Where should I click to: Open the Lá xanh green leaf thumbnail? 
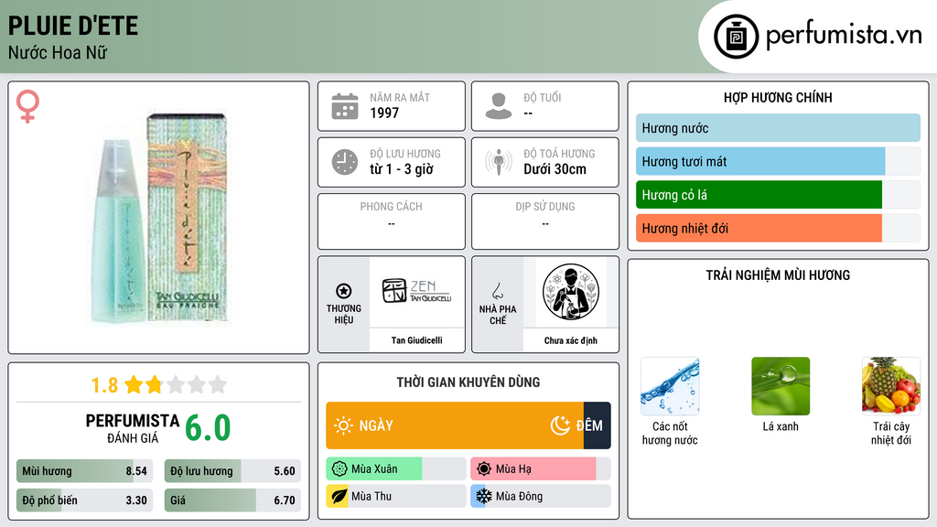click(781, 387)
